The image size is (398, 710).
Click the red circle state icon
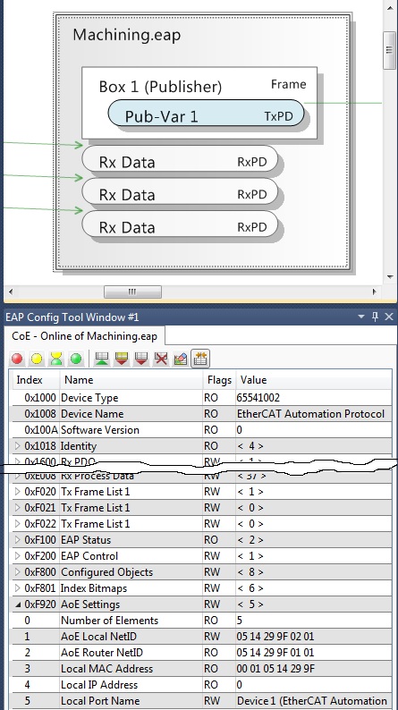(x=17, y=359)
